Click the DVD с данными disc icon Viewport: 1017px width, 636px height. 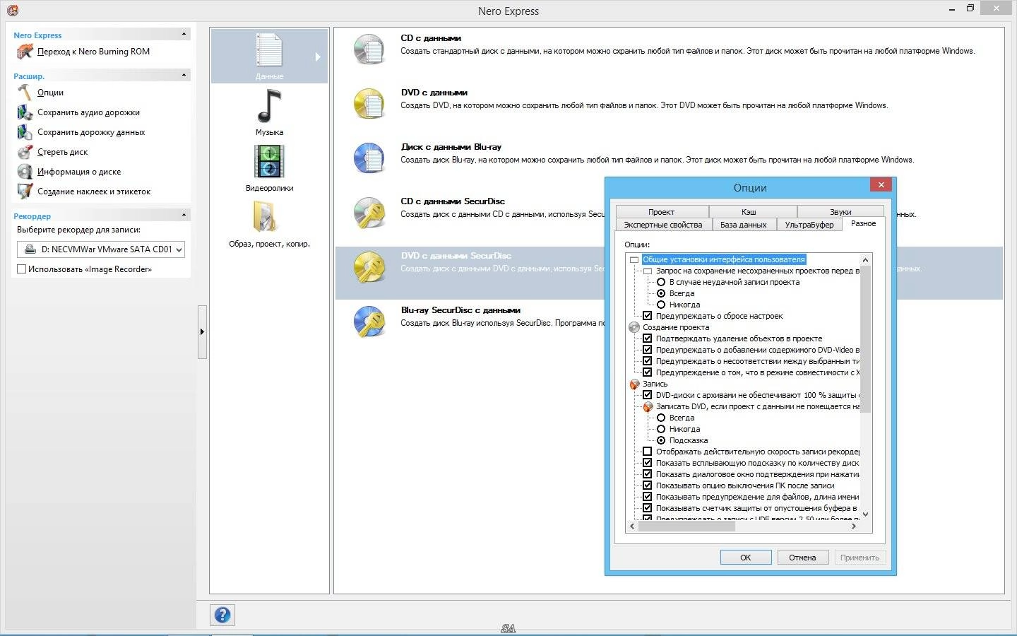(x=369, y=104)
